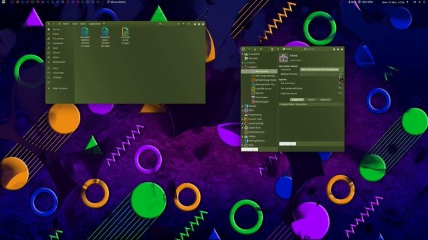This screenshot has height=240, width=428.
Task: Expand the Office category
Action: tap(242, 111)
